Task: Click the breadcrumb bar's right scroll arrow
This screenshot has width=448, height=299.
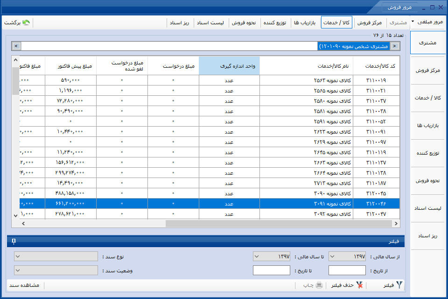Action: click(395, 46)
